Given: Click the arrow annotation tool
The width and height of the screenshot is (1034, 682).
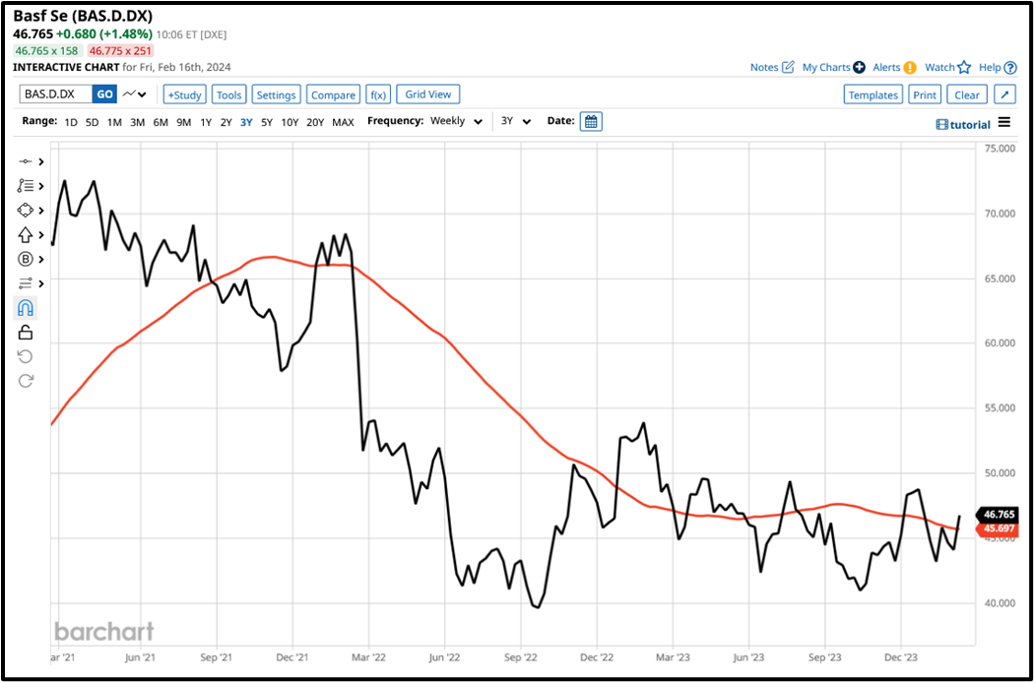Looking at the screenshot, I should coord(25,234).
